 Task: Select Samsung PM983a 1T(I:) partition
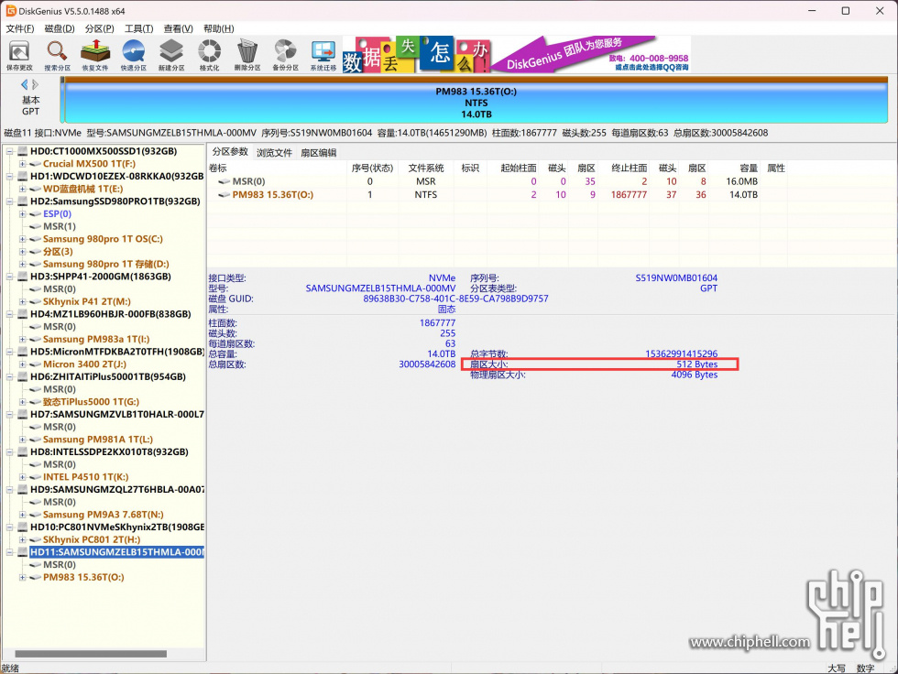[x=96, y=339]
